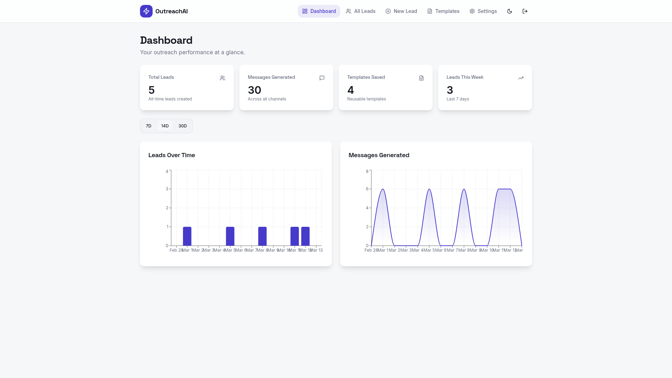672x378 pixels.
Task: Click the document icon on Templates Saved card
Action: tap(421, 78)
